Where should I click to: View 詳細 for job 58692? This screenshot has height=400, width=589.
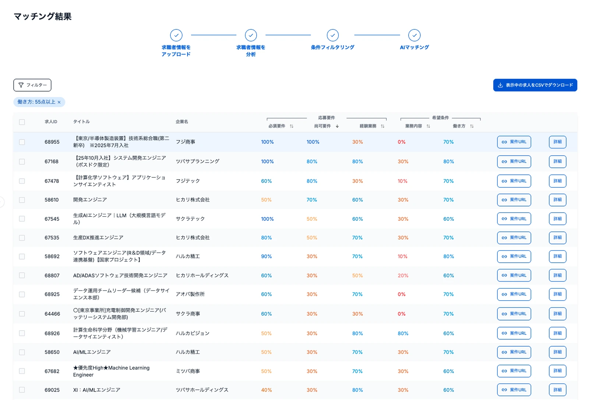(558, 256)
